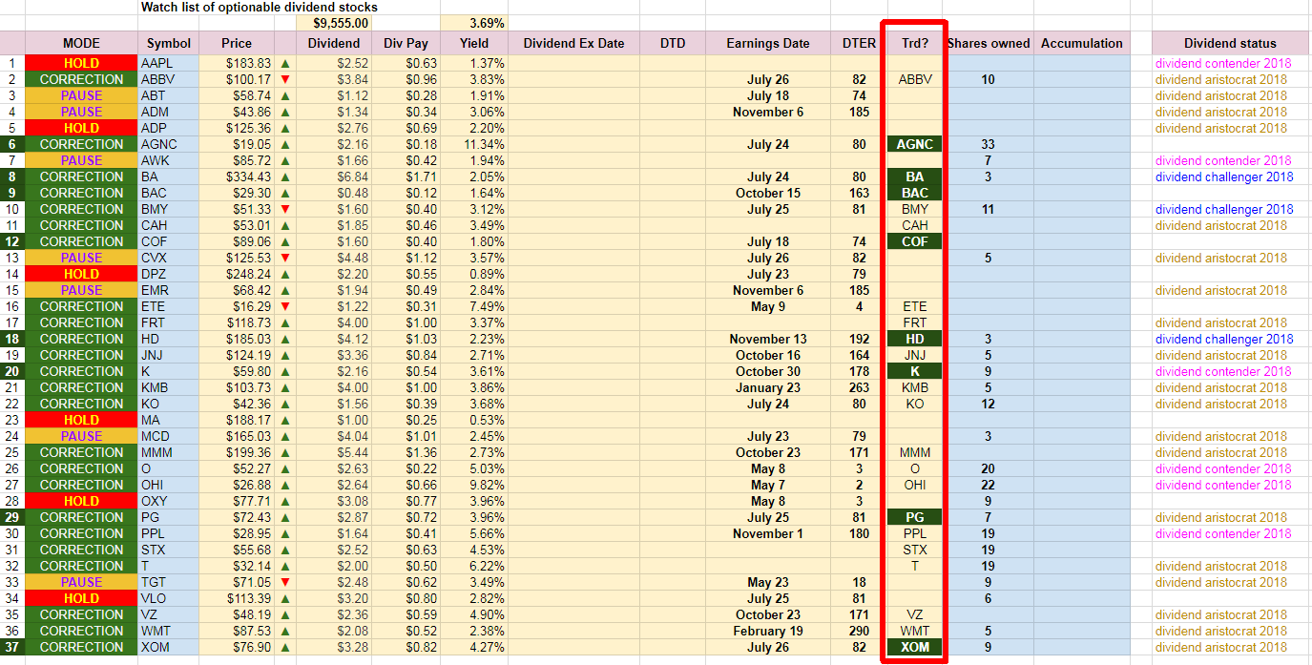Select the MCD symbol cell
The height and width of the screenshot is (665, 1312).
click(169, 436)
